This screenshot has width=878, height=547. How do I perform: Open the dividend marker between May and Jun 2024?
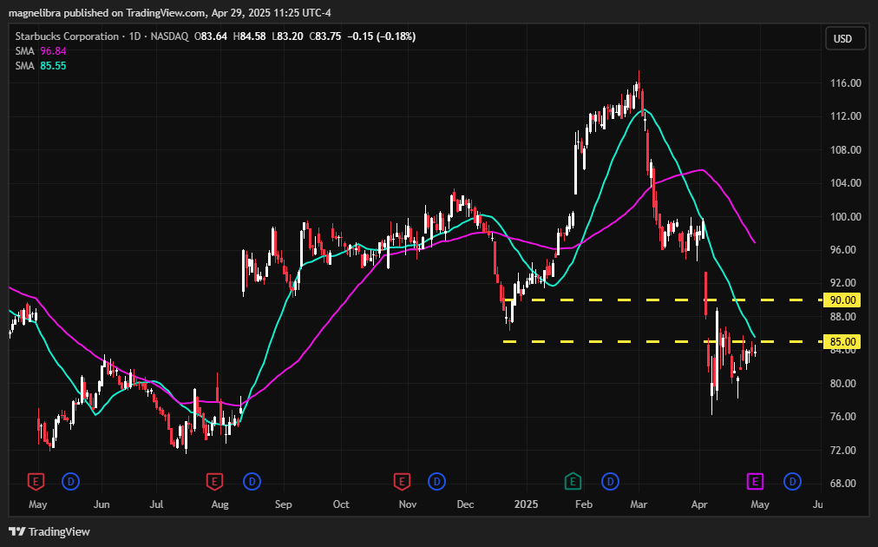[70, 481]
